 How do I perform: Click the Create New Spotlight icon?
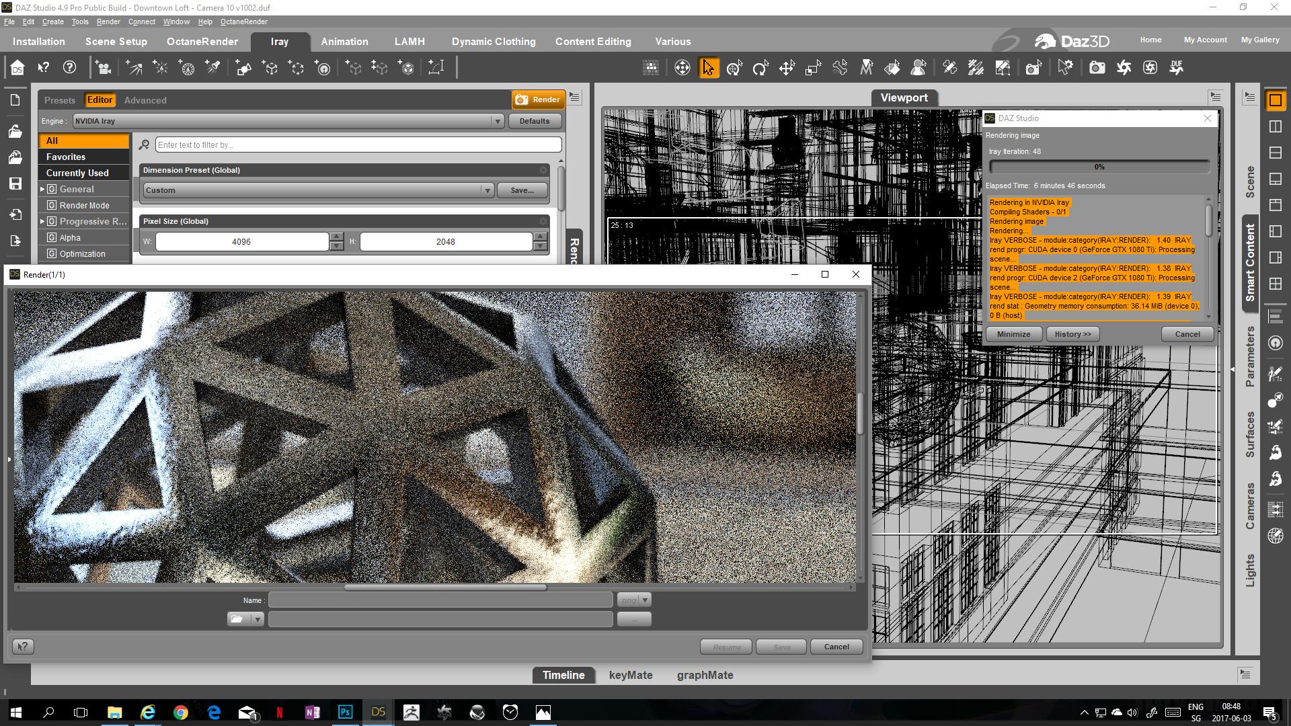tap(213, 68)
